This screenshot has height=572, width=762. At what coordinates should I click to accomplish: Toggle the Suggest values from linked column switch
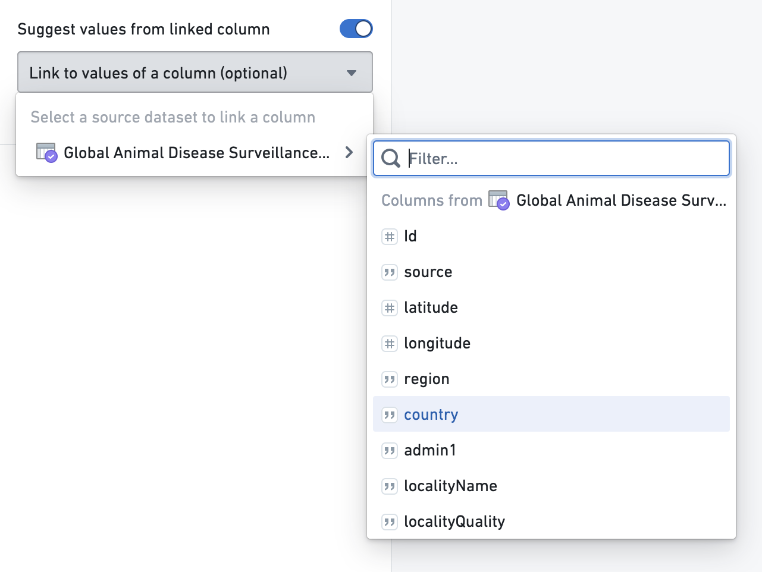coord(356,29)
